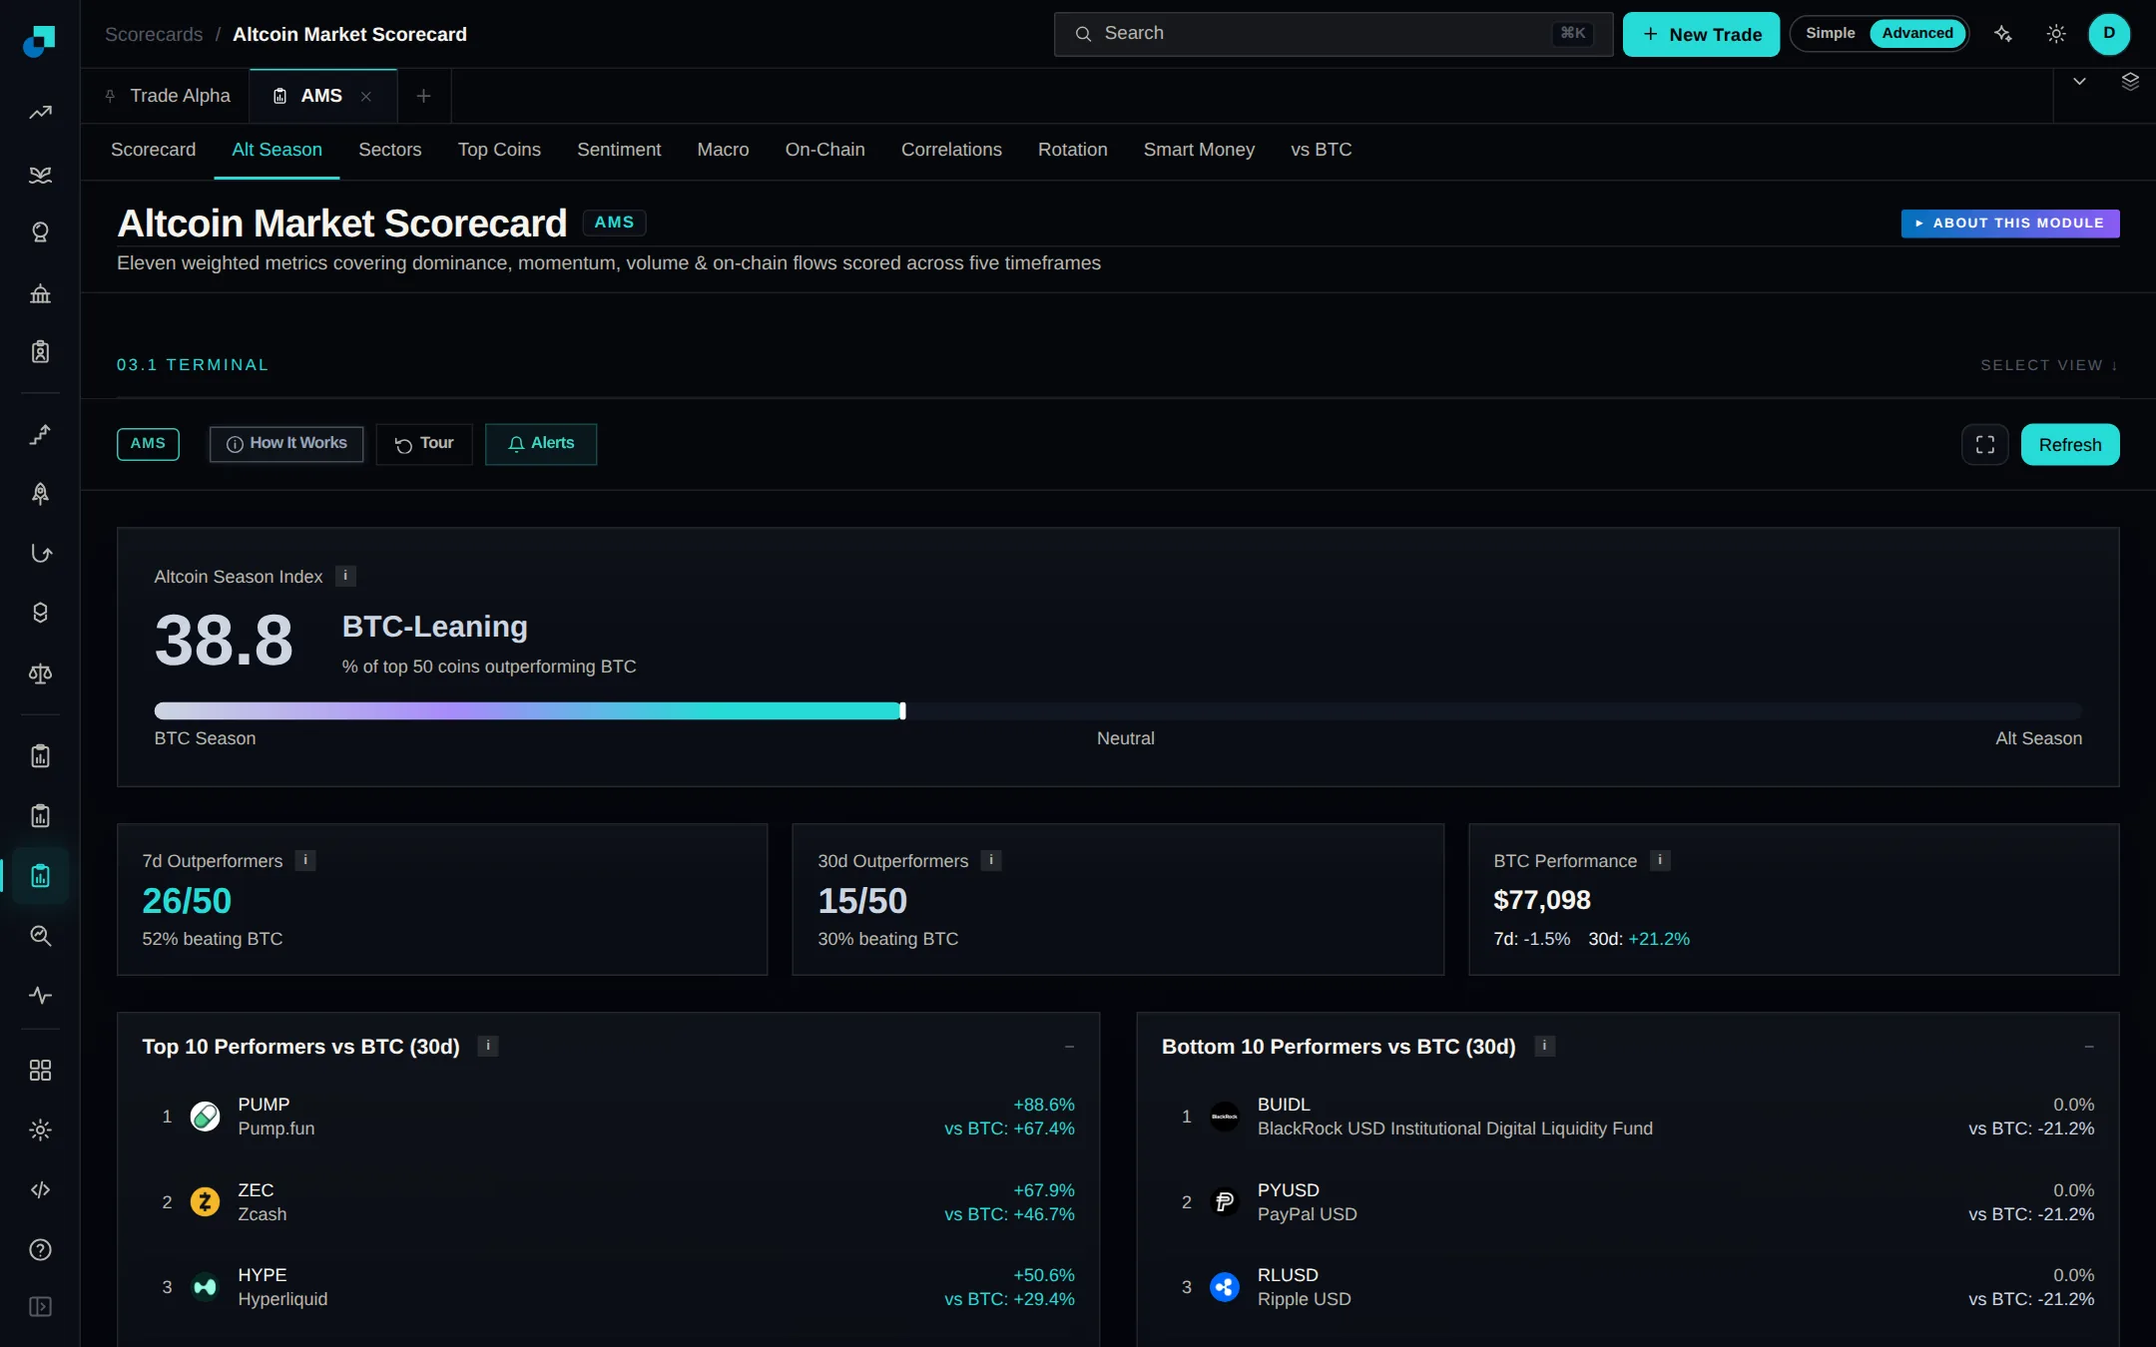Open the Select View dropdown
The image size is (2156, 1347).
coord(2049,365)
